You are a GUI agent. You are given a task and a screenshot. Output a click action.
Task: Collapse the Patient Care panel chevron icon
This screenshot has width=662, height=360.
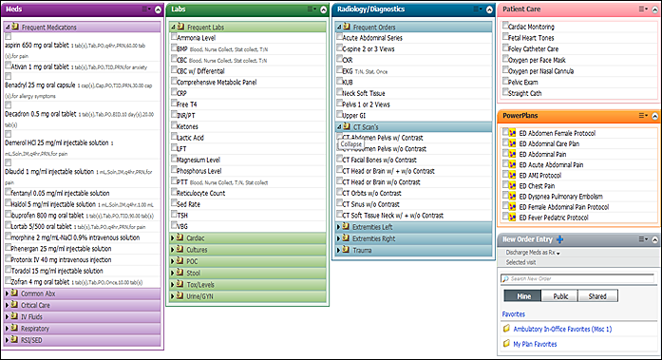(x=654, y=9)
